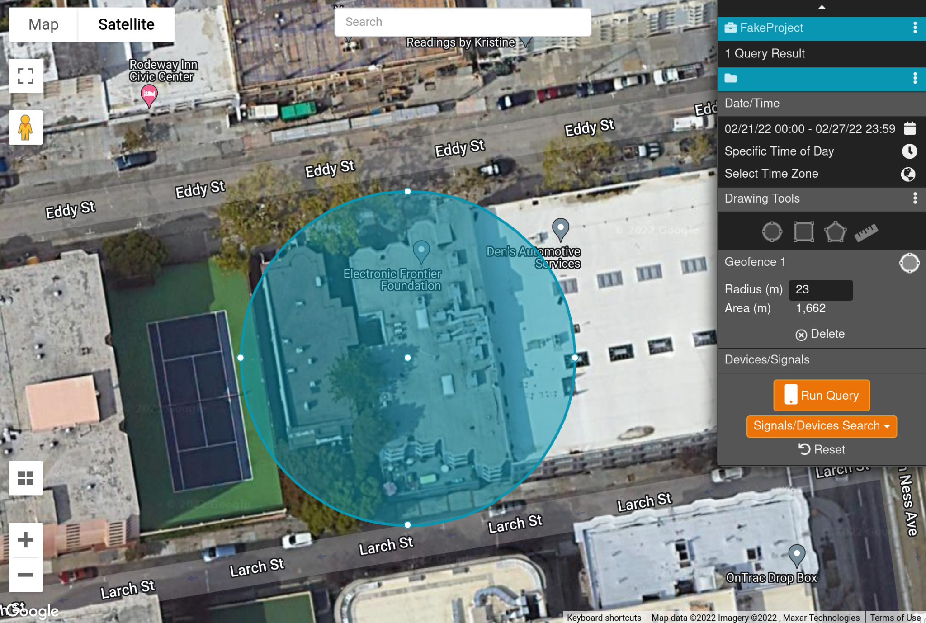The width and height of the screenshot is (926, 623).
Task: Select the polygon drawing tool
Action: click(x=835, y=232)
